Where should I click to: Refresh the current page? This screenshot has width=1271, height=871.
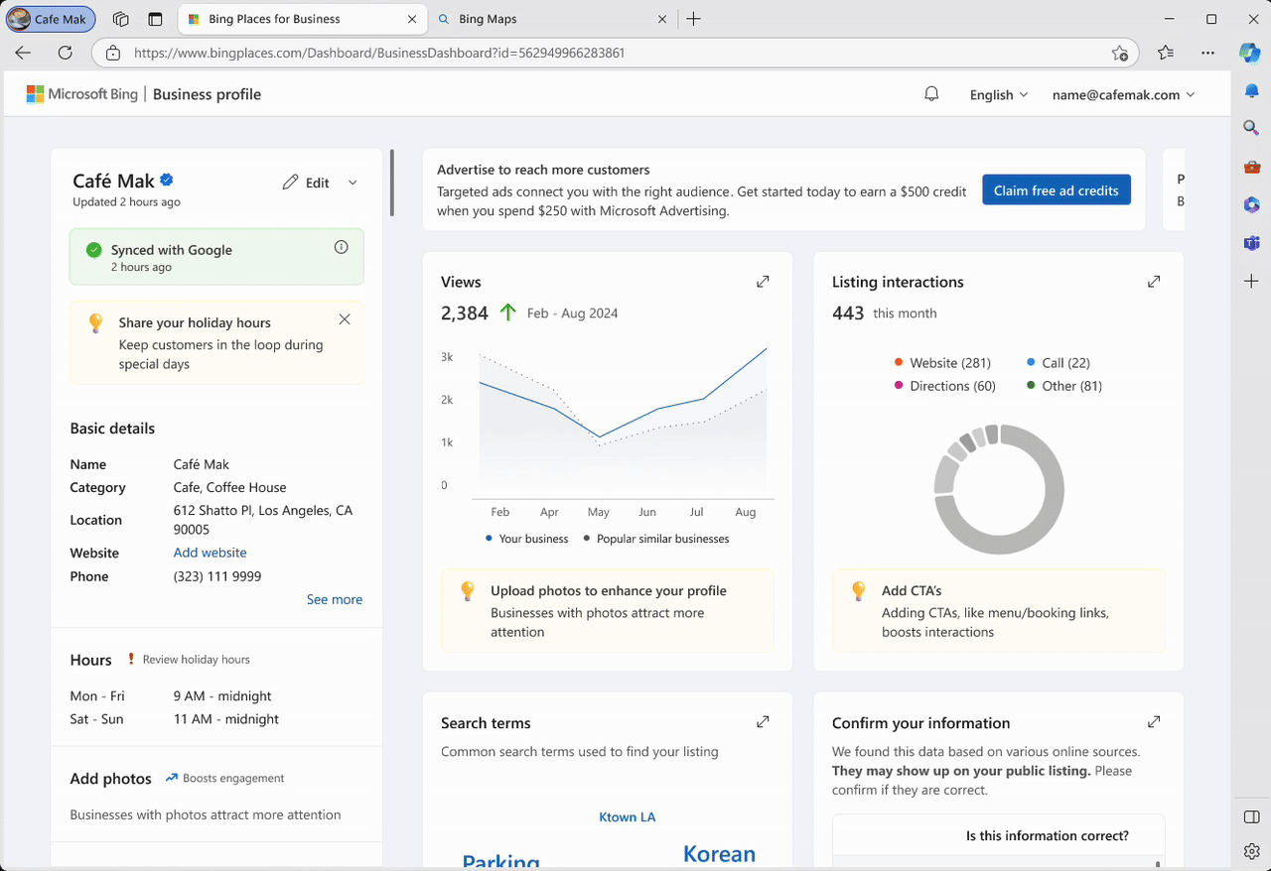tap(65, 53)
